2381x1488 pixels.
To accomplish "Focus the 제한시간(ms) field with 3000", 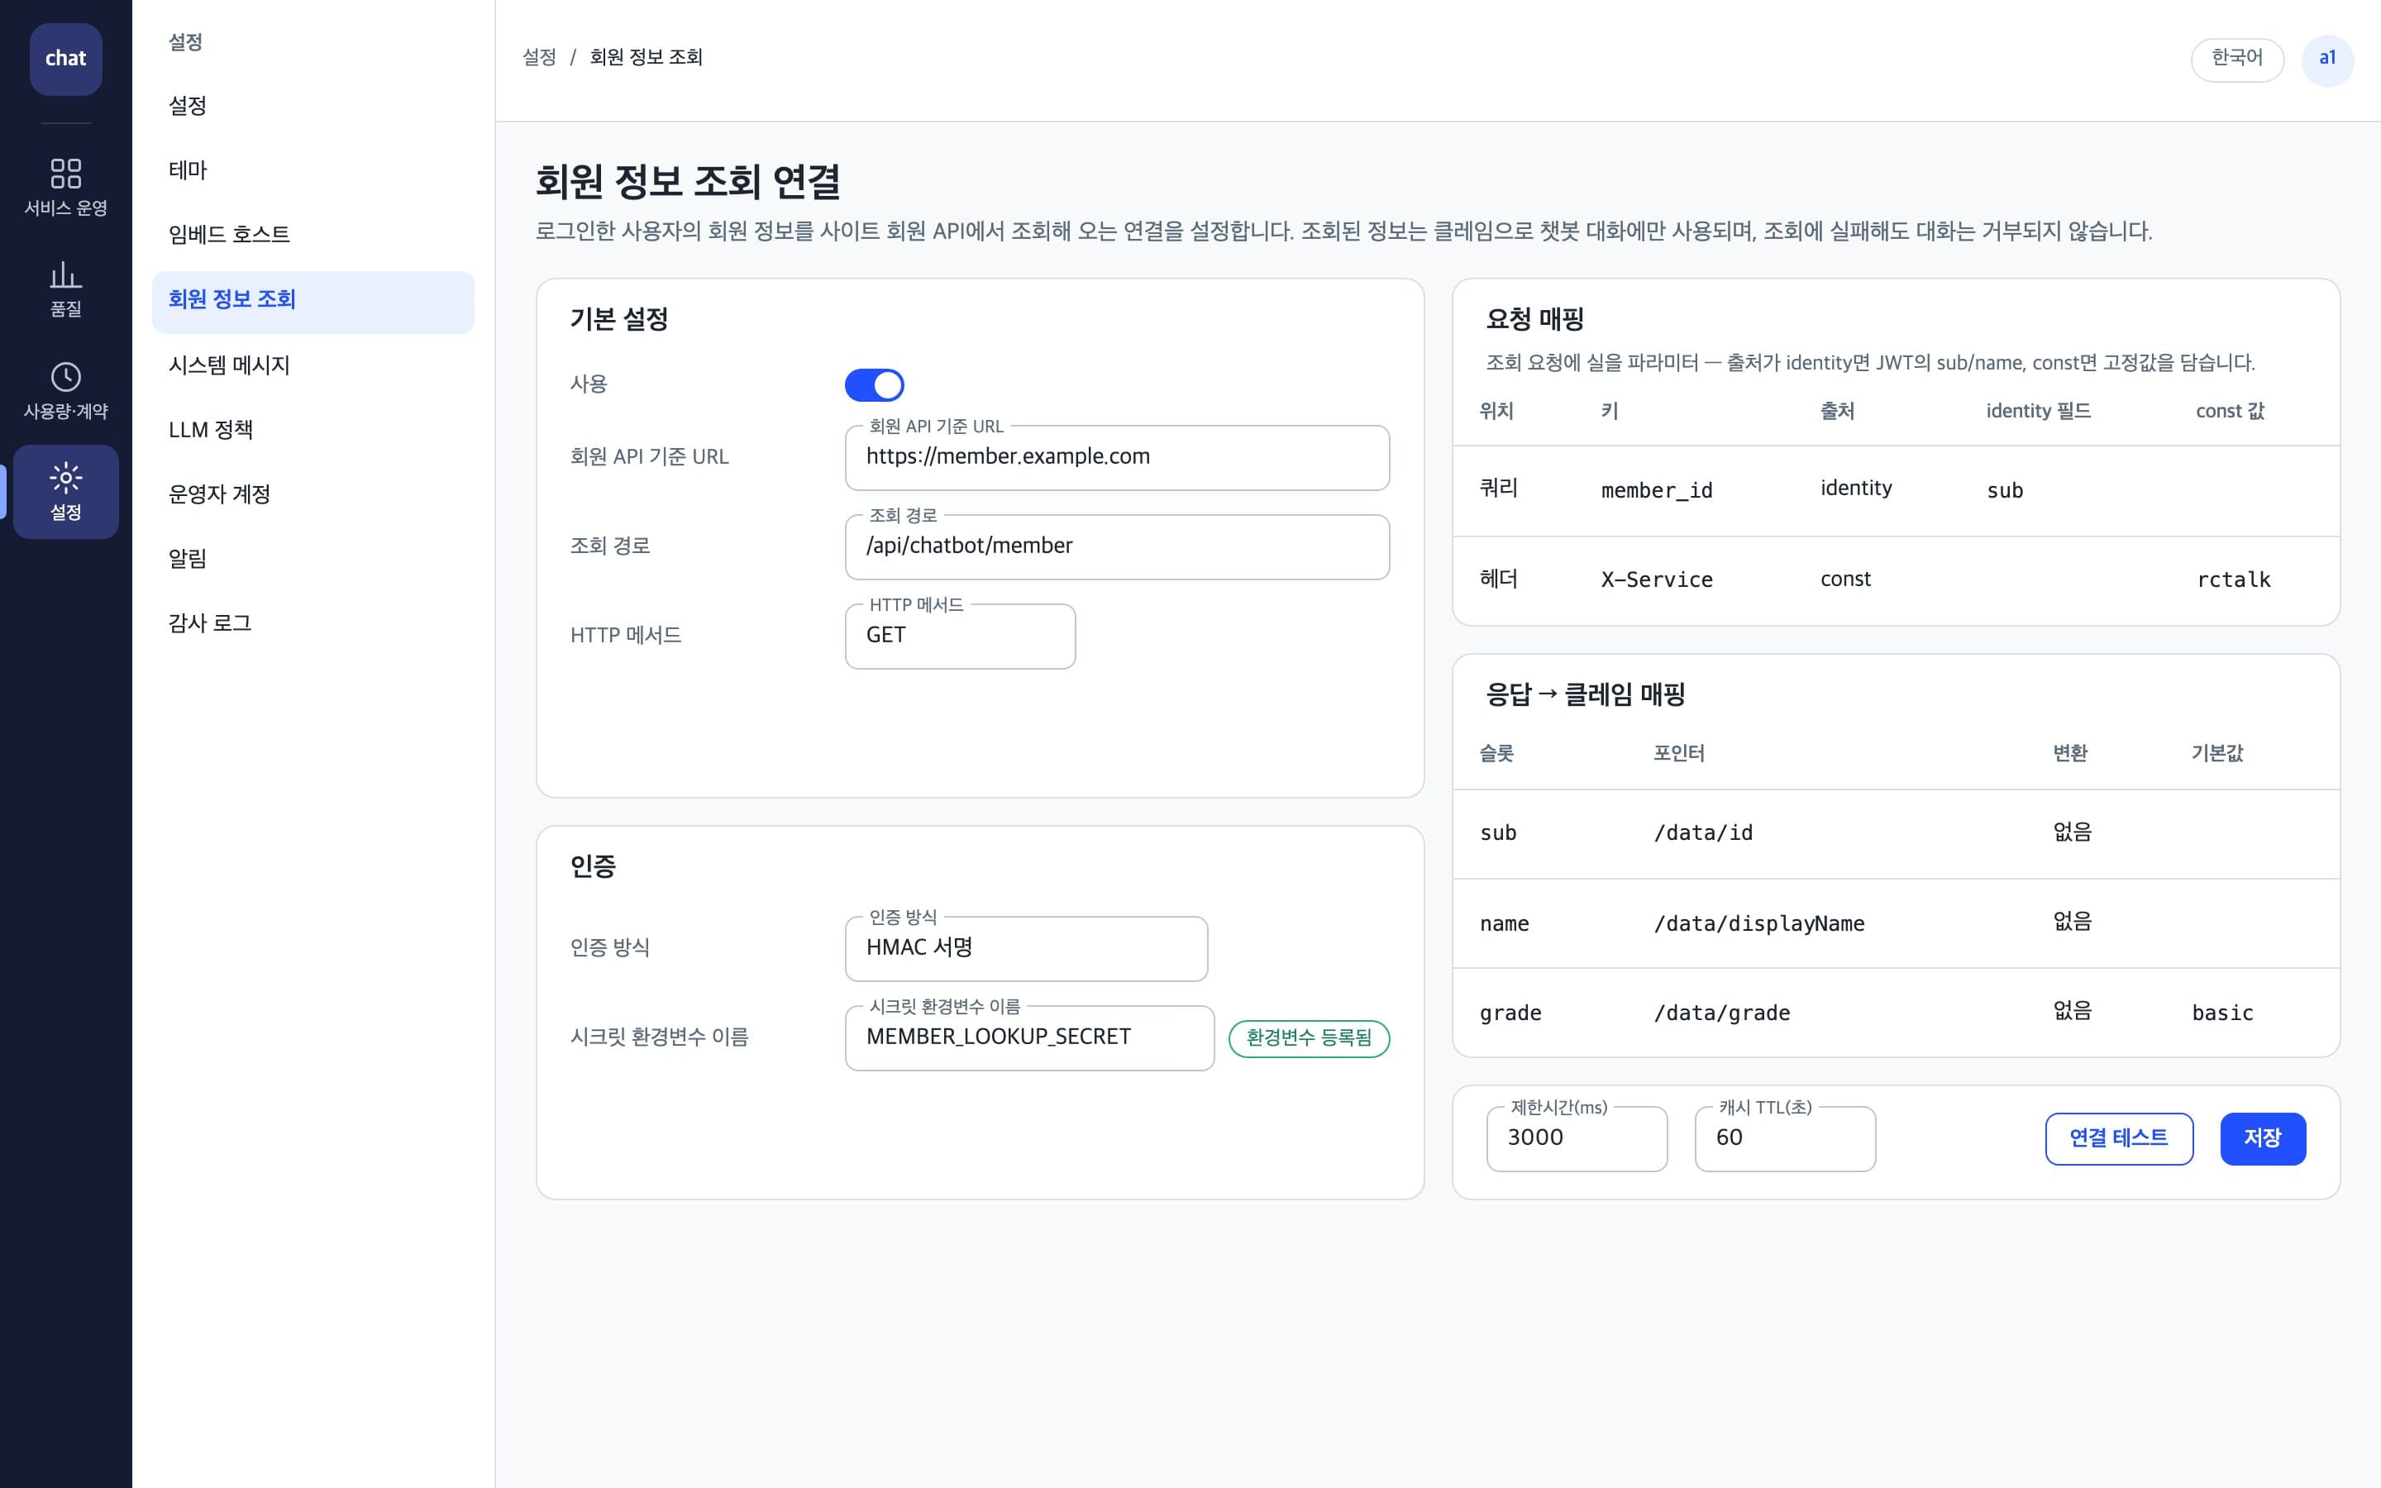I will pos(1577,1138).
